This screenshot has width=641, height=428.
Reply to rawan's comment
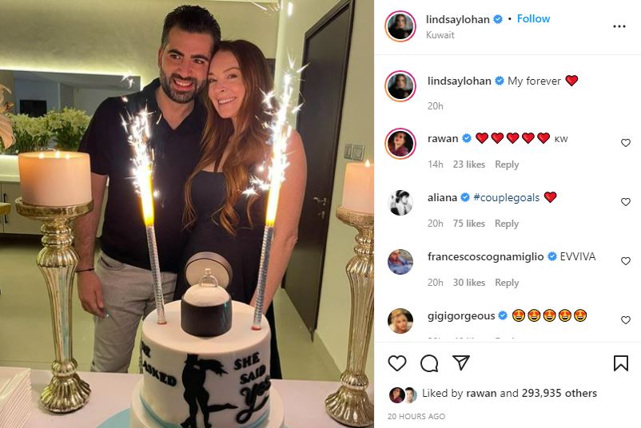(x=507, y=164)
